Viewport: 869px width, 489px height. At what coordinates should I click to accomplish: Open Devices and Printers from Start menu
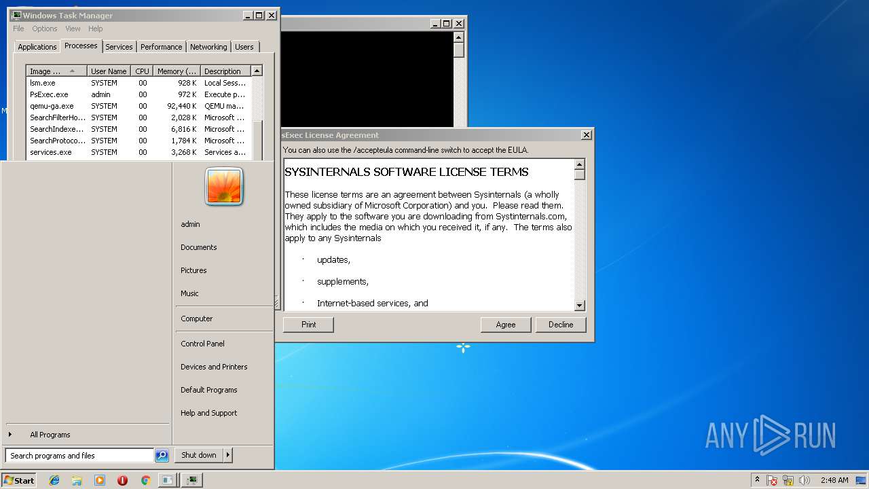click(214, 367)
